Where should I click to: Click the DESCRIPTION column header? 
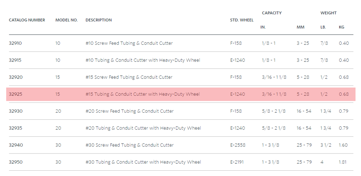[99, 20]
